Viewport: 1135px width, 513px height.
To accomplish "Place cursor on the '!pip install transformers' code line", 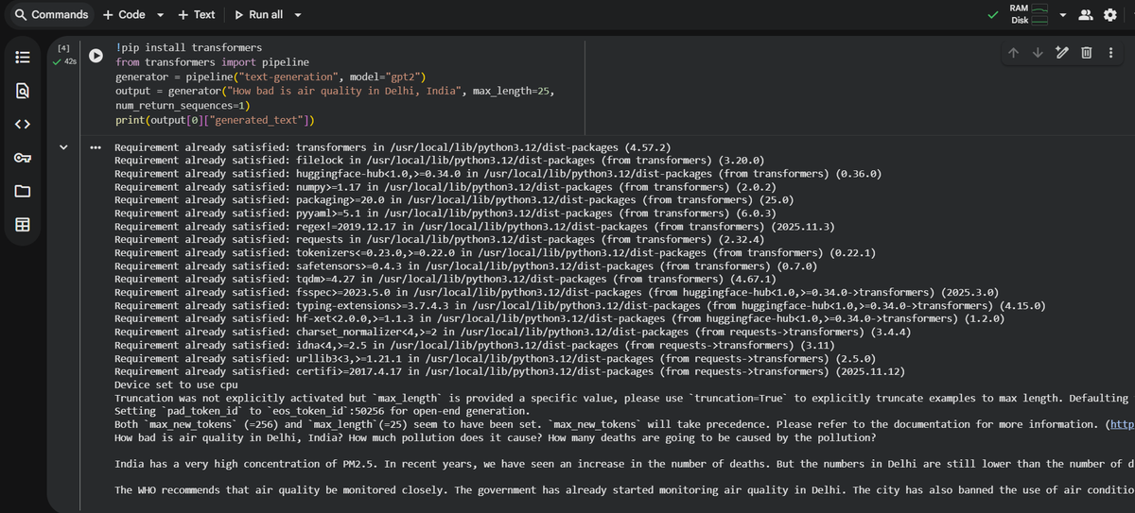I will click(x=188, y=47).
